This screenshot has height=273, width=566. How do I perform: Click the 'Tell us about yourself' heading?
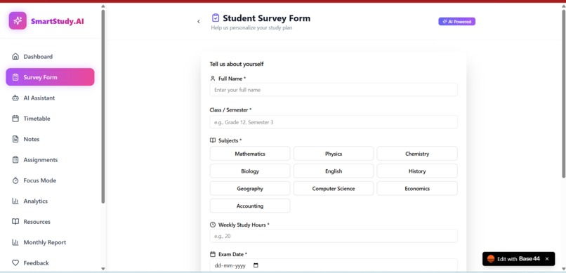[x=237, y=64]
